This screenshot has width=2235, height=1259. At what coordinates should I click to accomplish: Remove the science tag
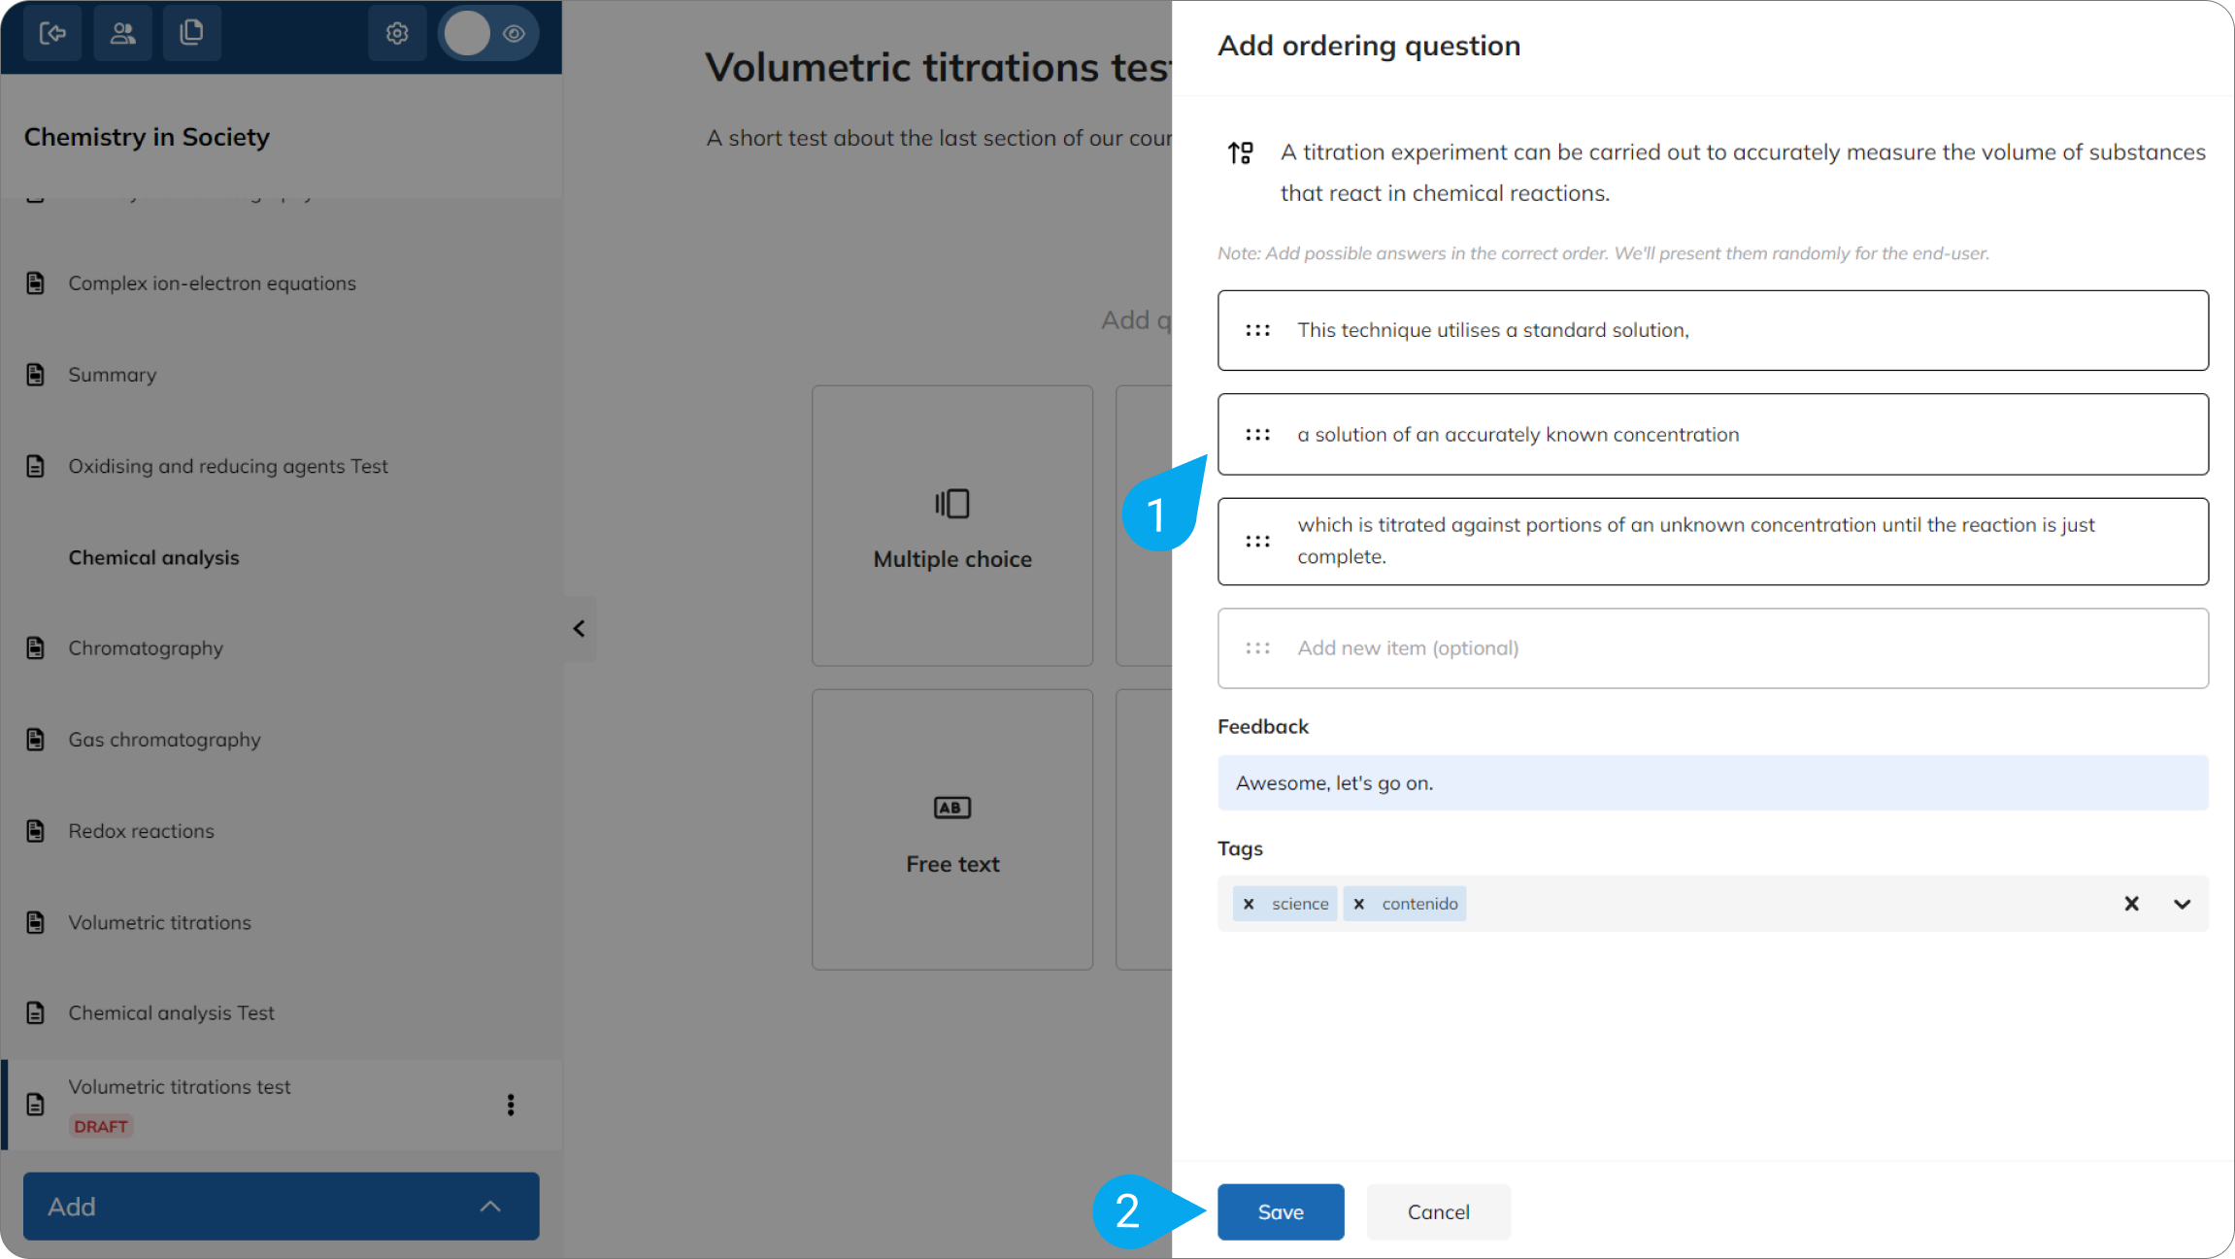click(1249, 904)
